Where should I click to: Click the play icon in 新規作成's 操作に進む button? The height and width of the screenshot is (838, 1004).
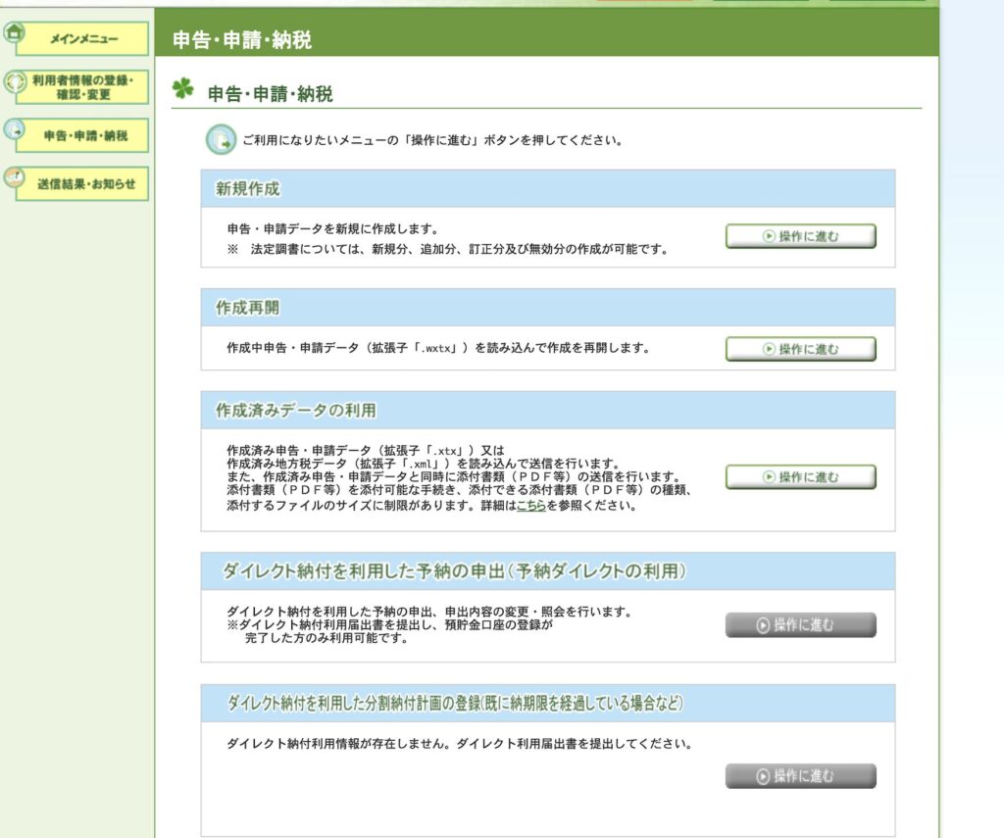[x=769, y=236]
